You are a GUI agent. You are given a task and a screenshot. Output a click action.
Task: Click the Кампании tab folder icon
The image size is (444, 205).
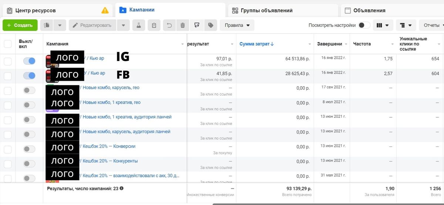tap(123, 10)
